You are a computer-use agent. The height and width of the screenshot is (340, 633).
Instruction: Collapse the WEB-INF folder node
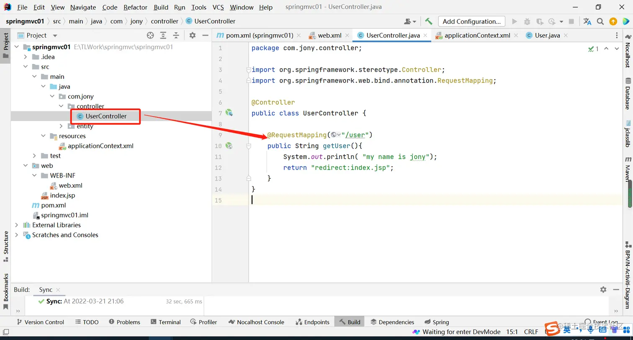click(34, 175)
